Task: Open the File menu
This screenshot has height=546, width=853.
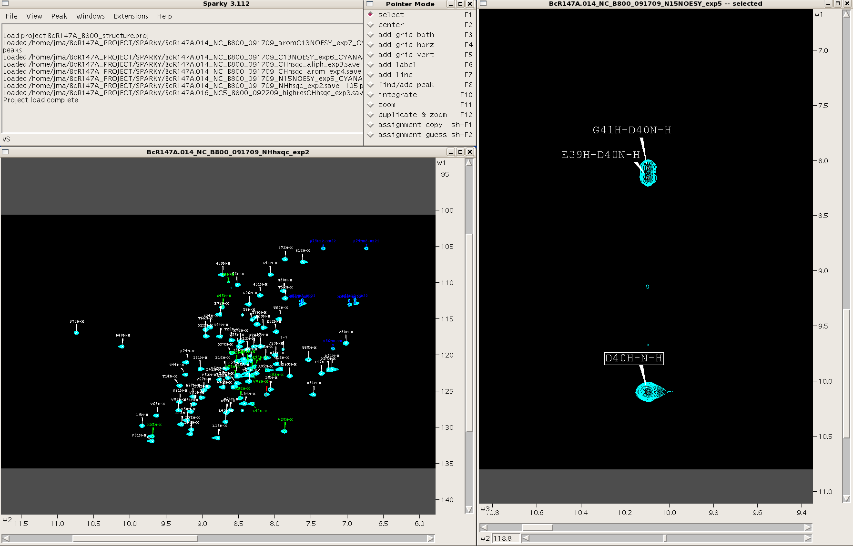Action: (11, 16)
